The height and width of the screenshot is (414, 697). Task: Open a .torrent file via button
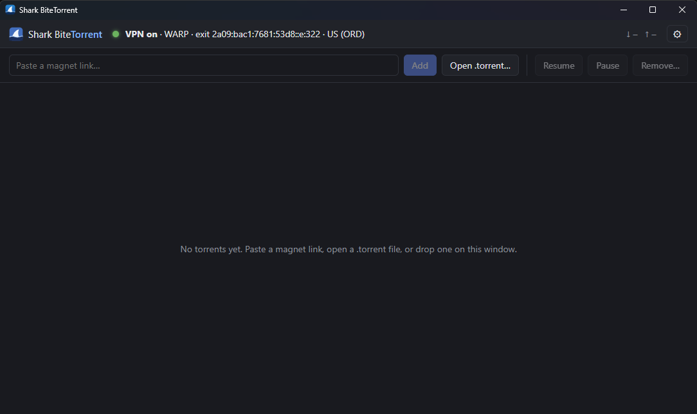[x=480, y=65]
